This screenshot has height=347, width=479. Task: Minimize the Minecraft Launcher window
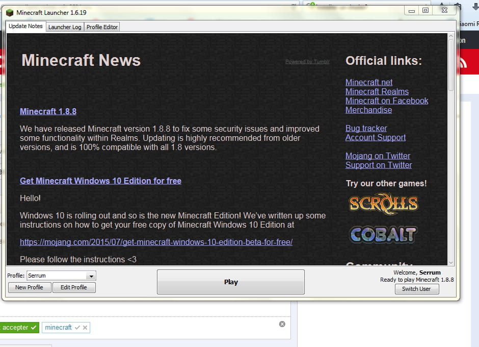click(412, 11)
